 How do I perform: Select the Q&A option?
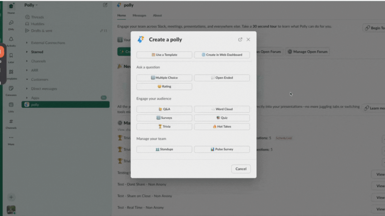164,109
